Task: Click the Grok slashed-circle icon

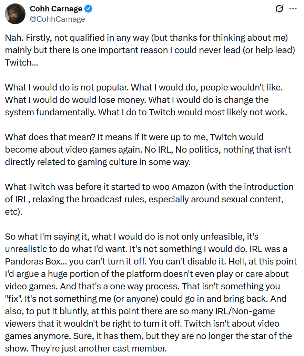Action: pos(279,9)
